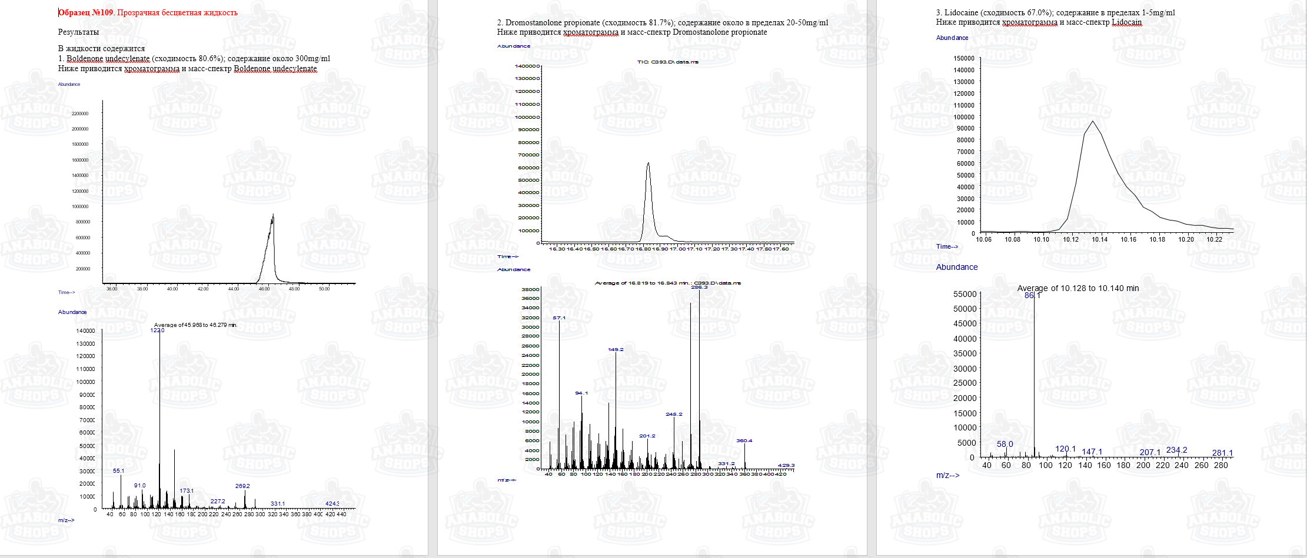
Task: Click the Dromostanolone chromatogram peak apex
Action: pyautogui.click(x=648, y=164)
